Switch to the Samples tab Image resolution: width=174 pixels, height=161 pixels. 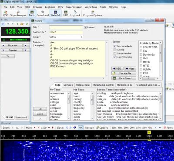[68, 85]
